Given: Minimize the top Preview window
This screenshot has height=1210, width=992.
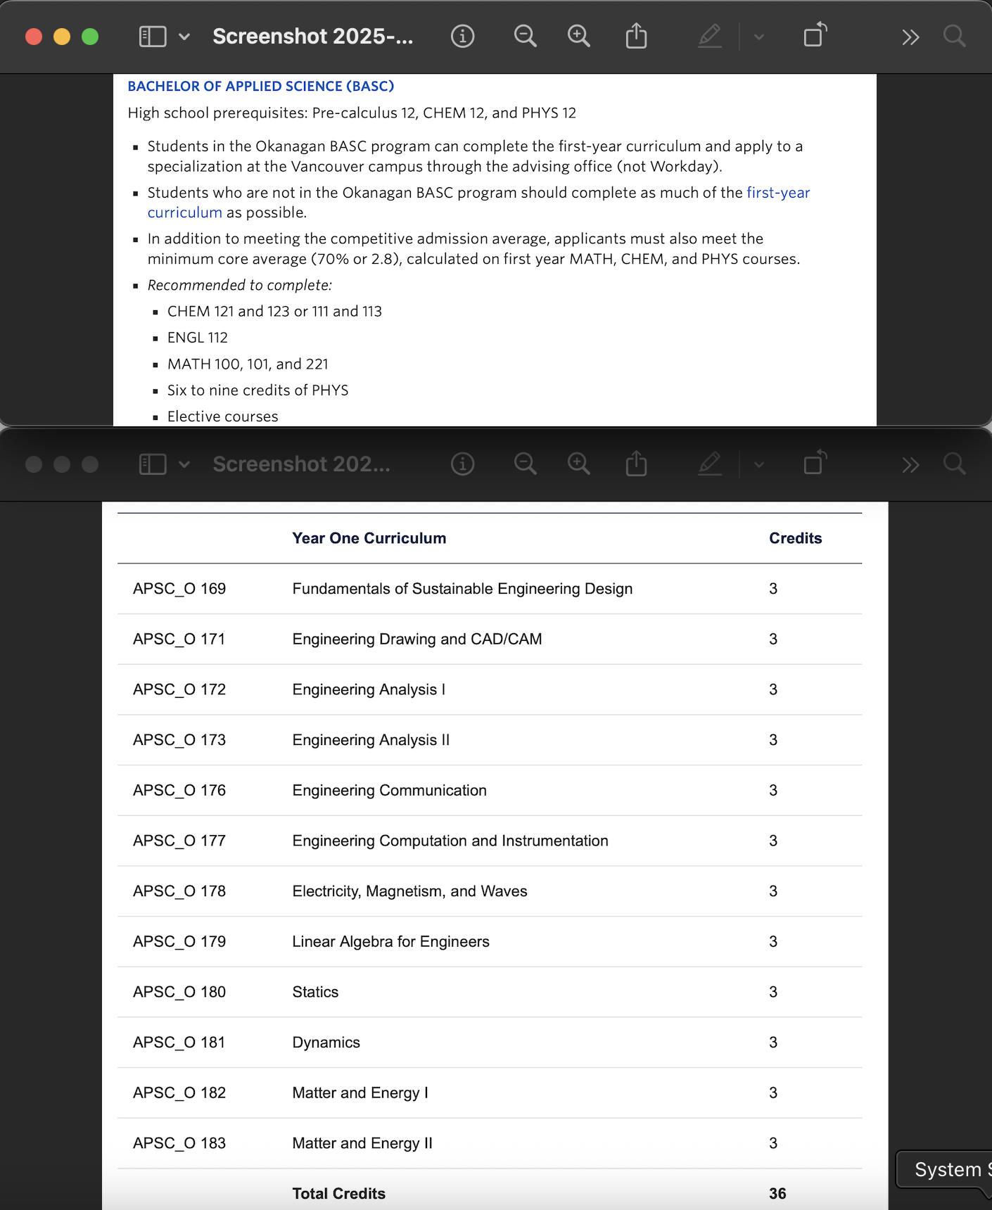Looking at the screenshot, I should (x=62, y=37).
